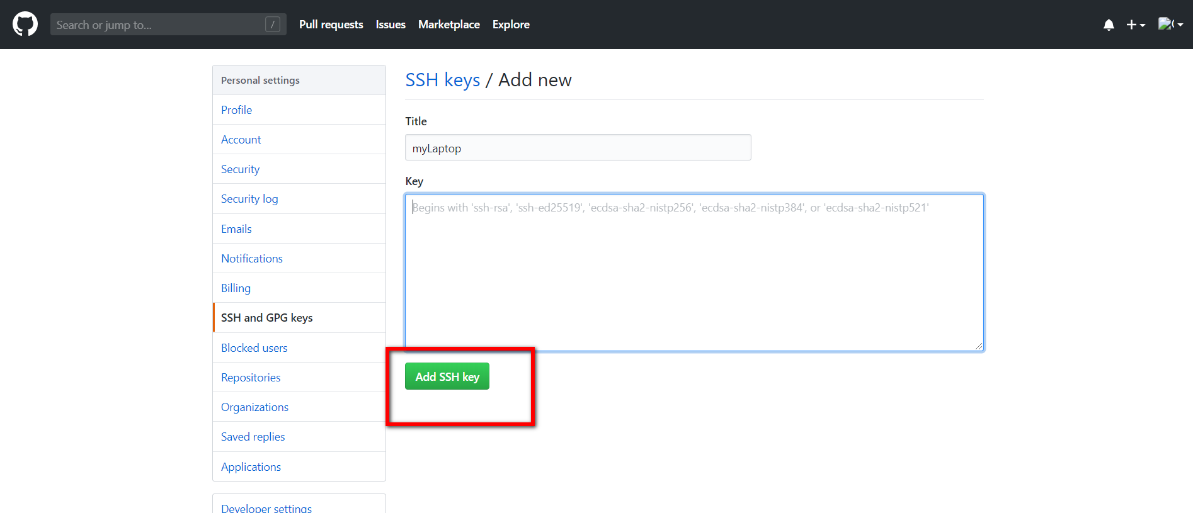Focus the Search or jump to field

tap(157, 25)
